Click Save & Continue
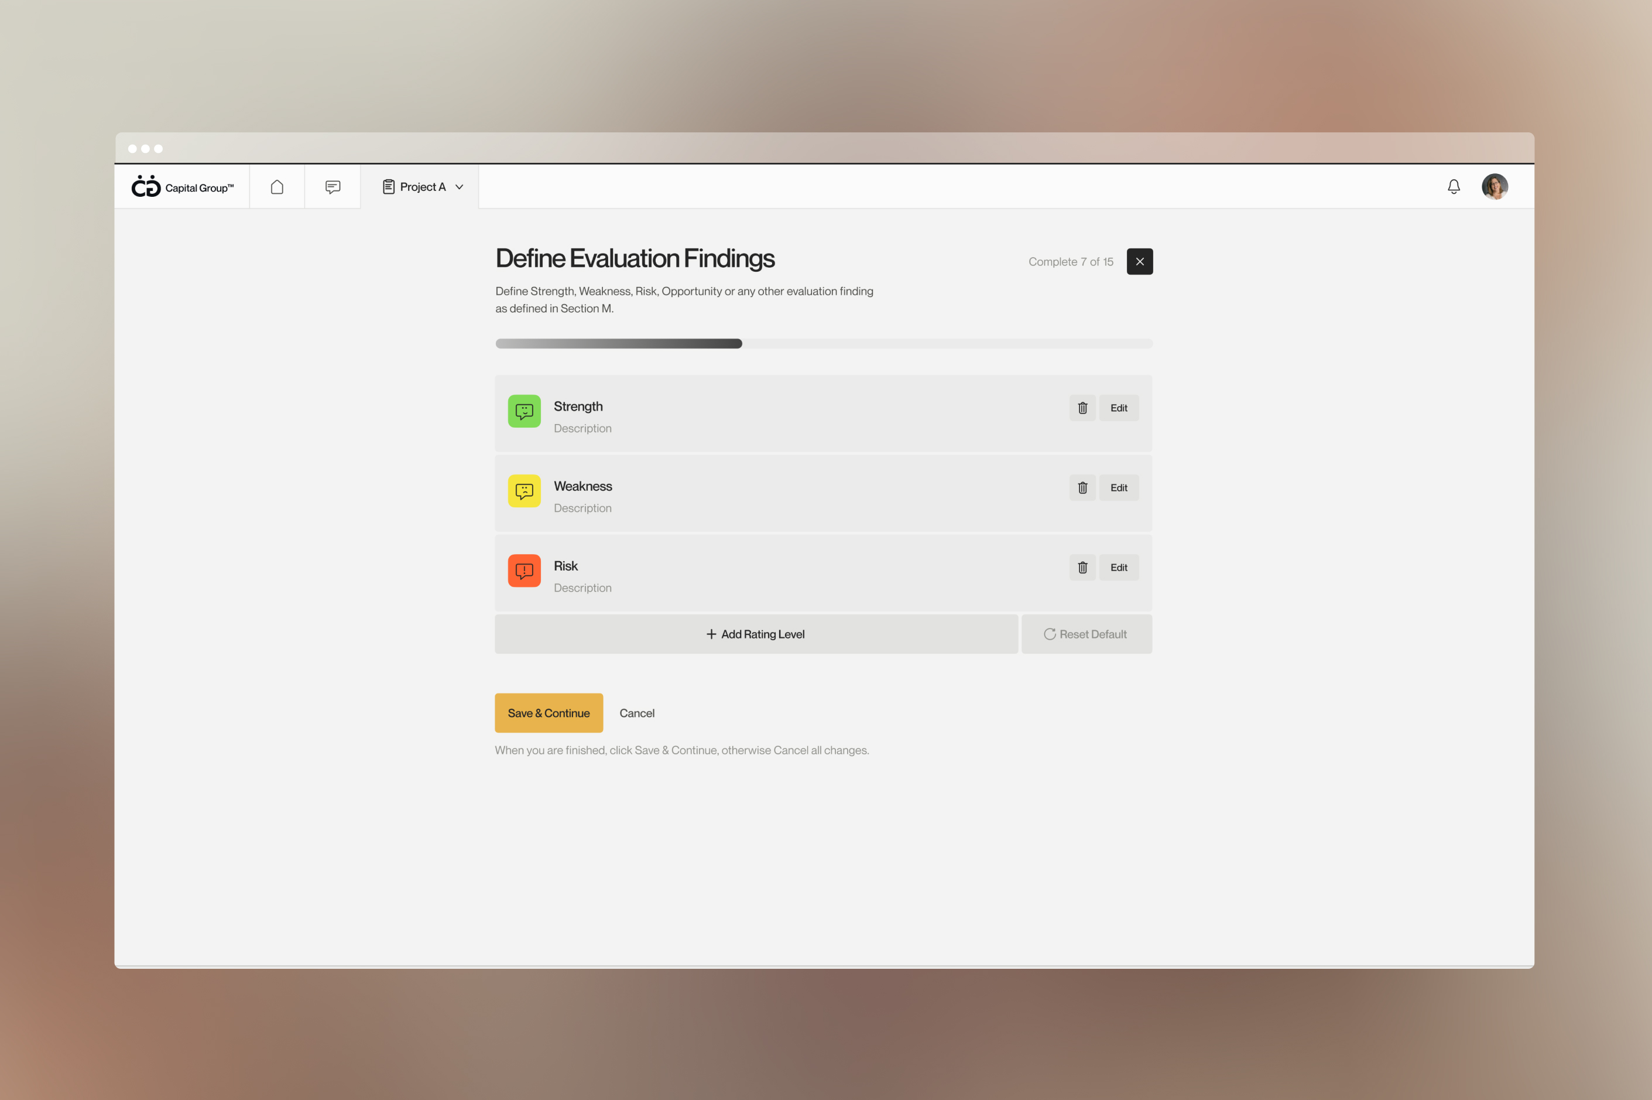Image resolution: width=1652 pixels, height=1100 pixels. coord(549,713)
